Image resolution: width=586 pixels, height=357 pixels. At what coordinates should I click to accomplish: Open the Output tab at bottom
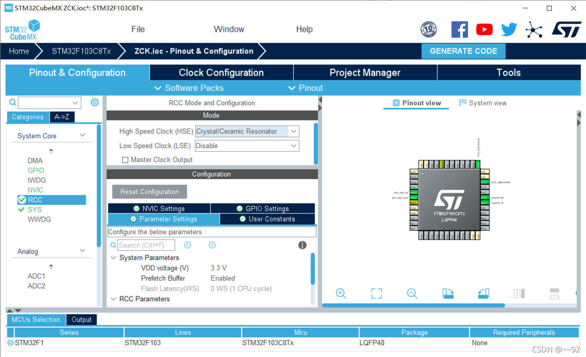click(81, 319)
